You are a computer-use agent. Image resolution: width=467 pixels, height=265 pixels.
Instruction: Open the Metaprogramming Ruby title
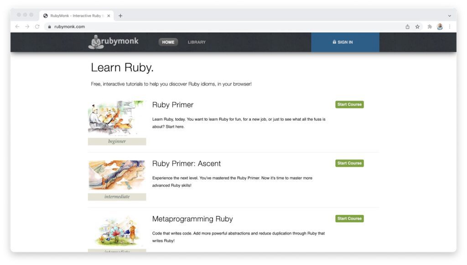[192, 219]
